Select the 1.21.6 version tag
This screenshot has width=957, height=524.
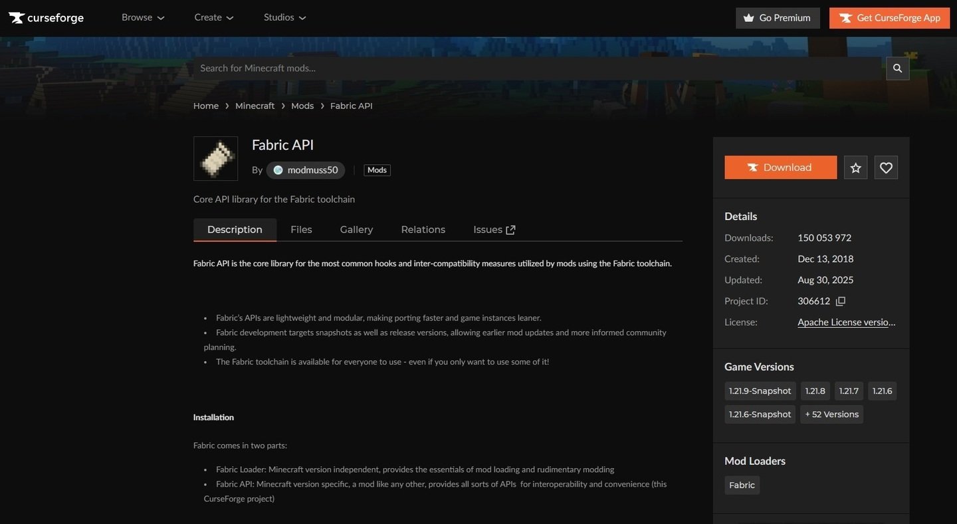tap(883, 391)
